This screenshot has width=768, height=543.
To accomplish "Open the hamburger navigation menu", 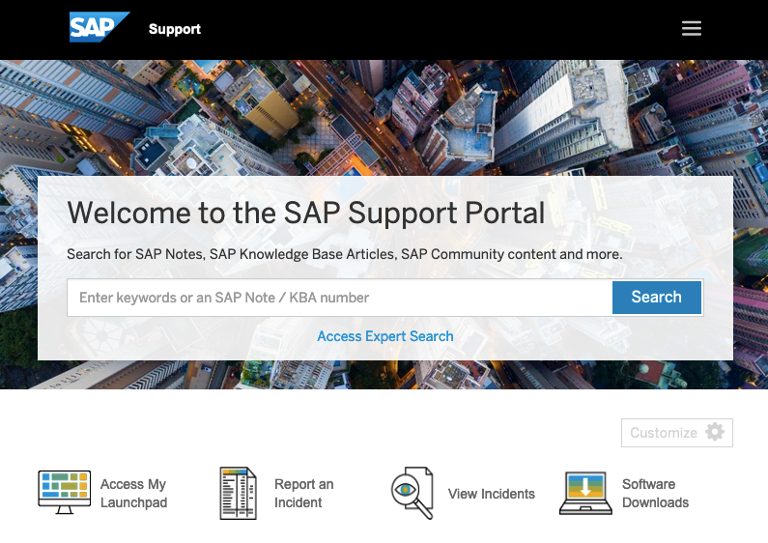I will [x=691, y=28].
